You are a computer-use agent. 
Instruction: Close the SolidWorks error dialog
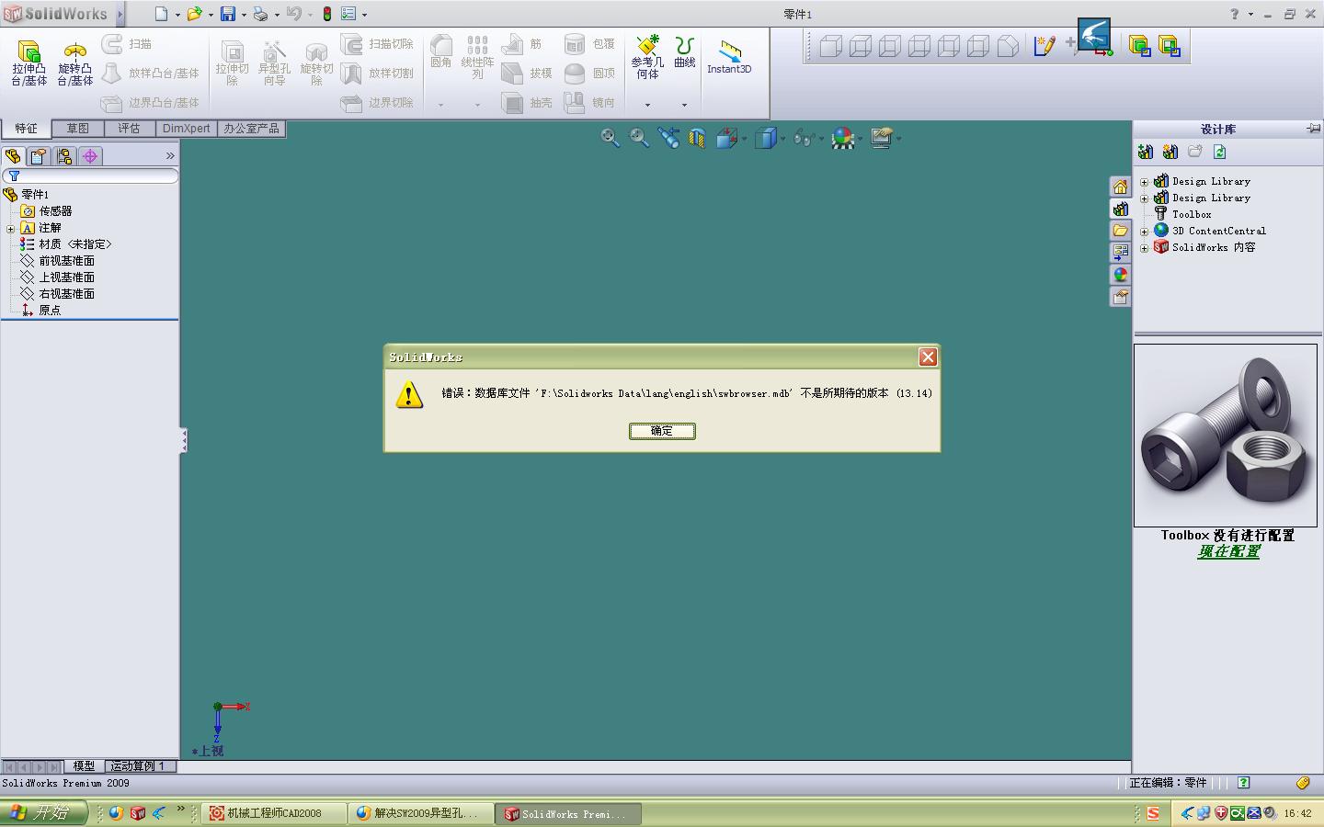click(x=928, y=357)
